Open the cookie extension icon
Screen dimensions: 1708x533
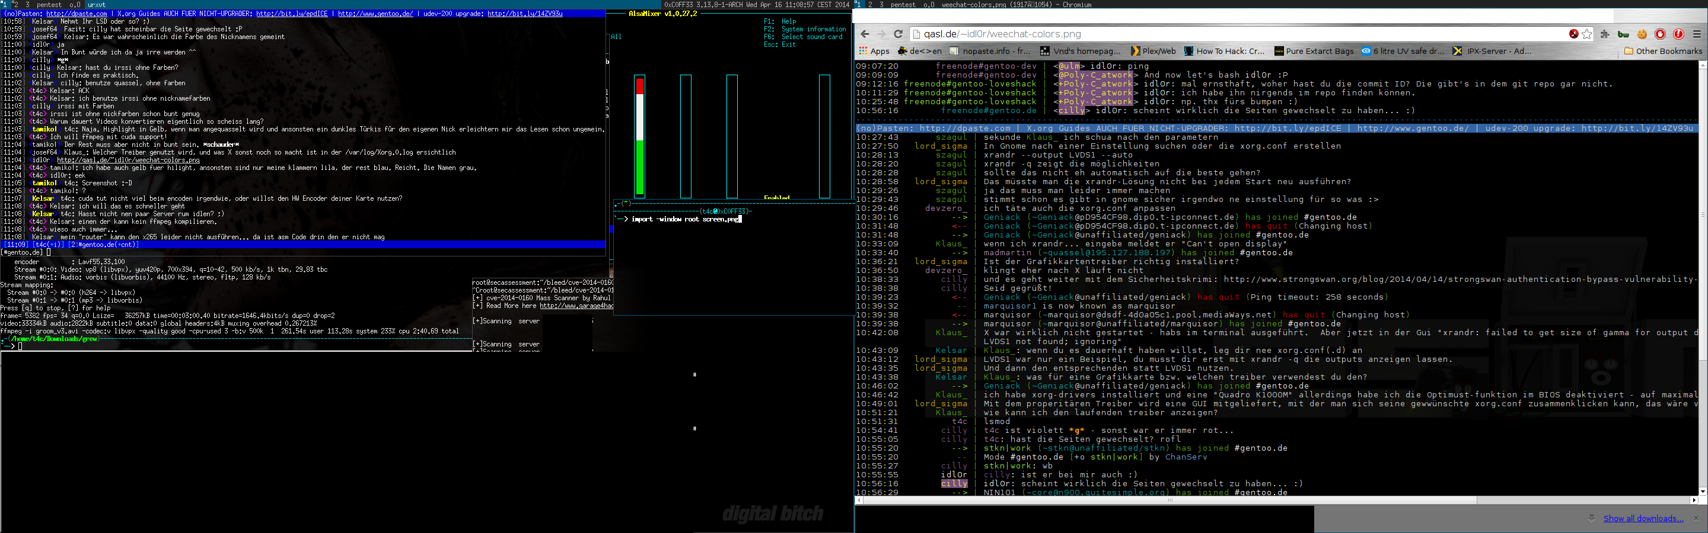coord(1642,34)
